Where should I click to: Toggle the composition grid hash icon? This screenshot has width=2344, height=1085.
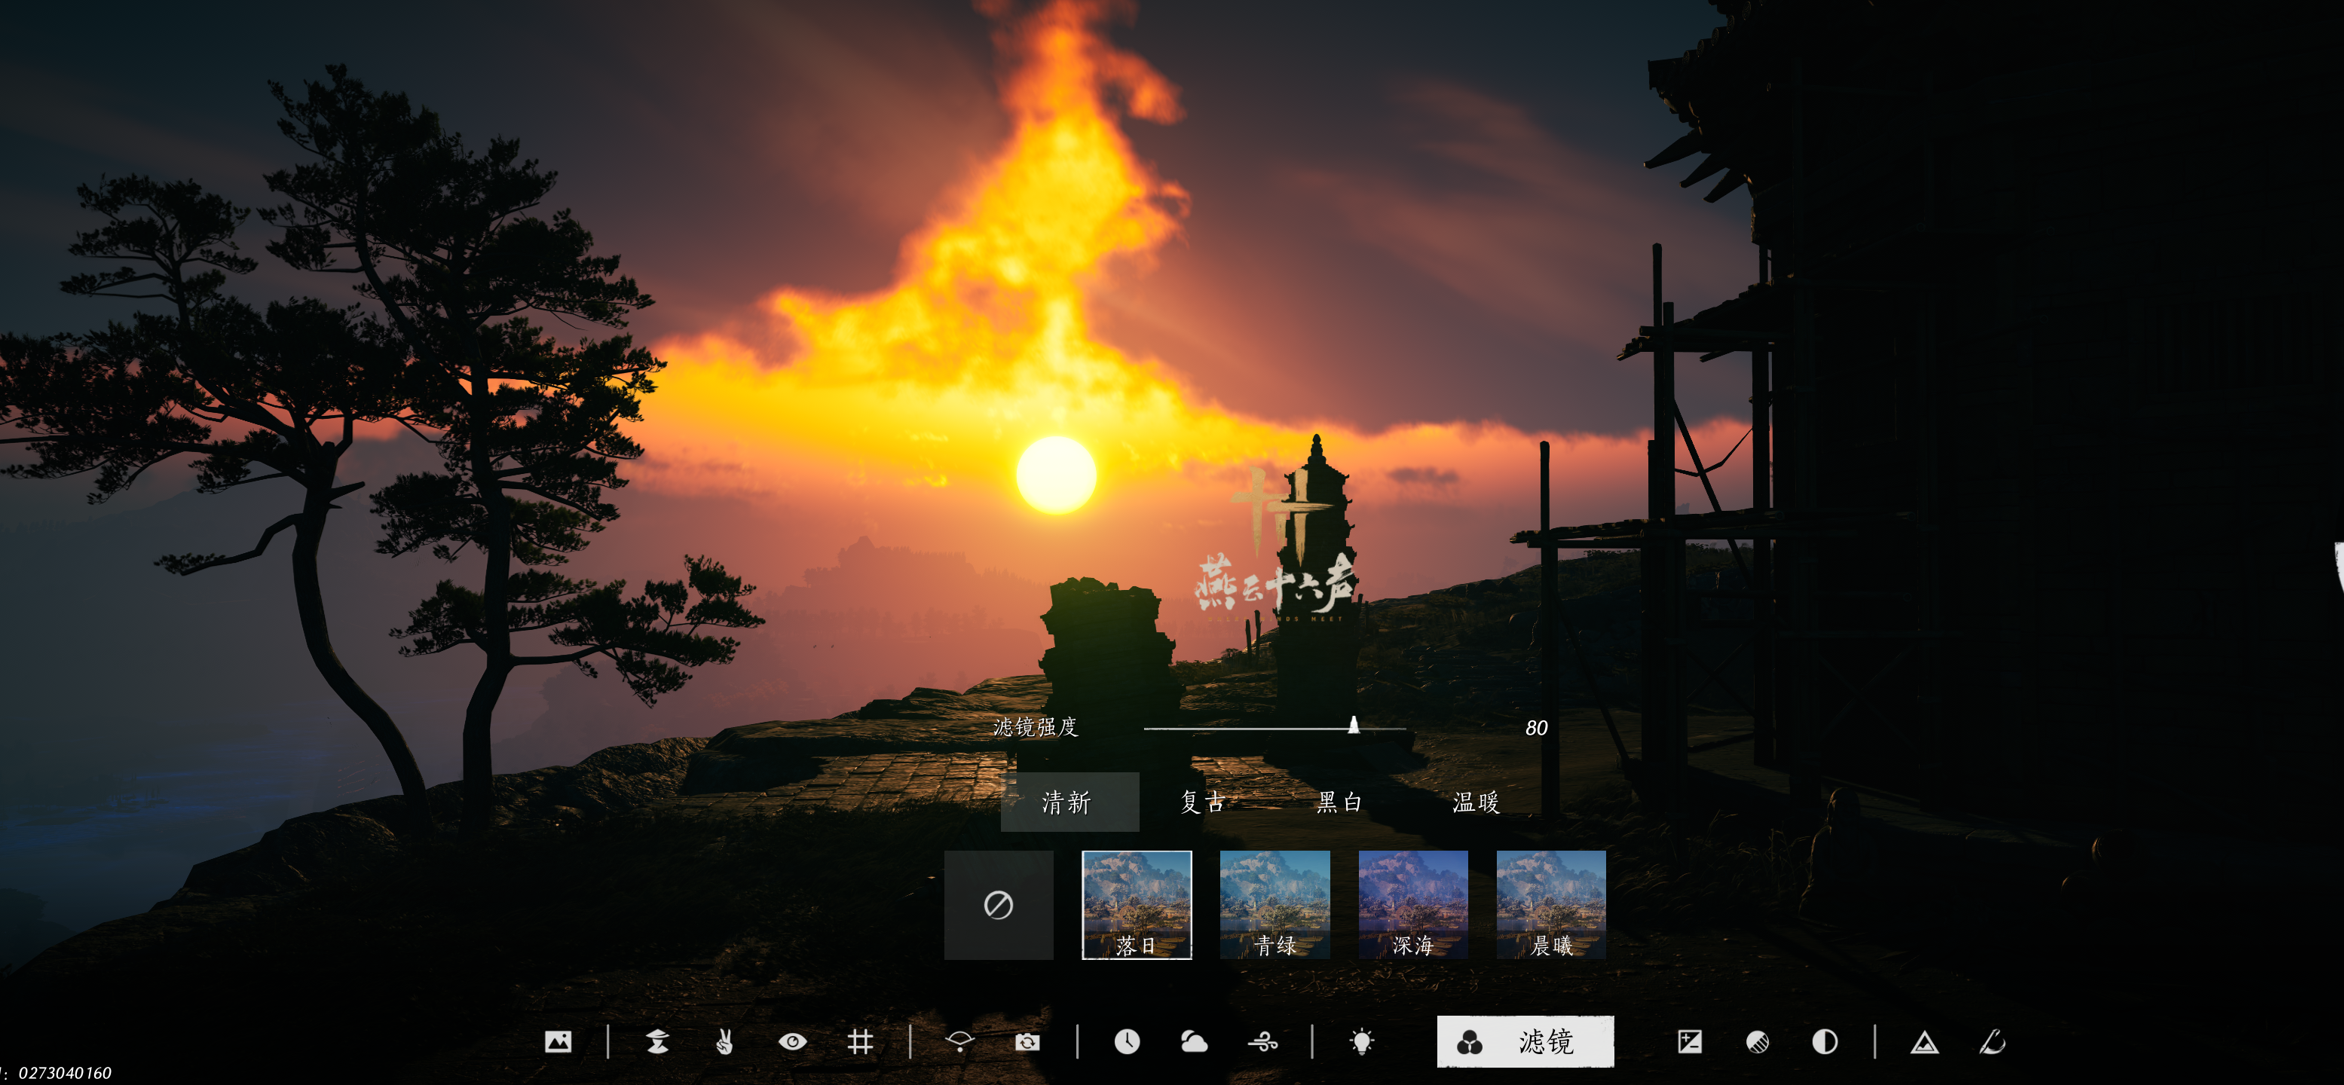[x=860, y=1041]
